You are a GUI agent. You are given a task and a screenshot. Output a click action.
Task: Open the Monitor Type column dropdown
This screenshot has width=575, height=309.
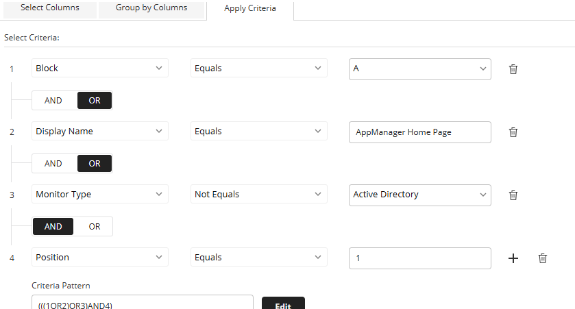[x=100, y=195]
